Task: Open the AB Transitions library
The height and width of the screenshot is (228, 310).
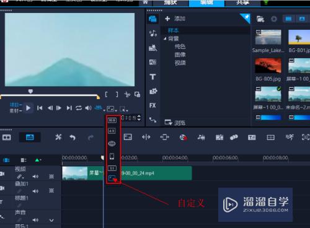Action: click(x=153, y=62)
